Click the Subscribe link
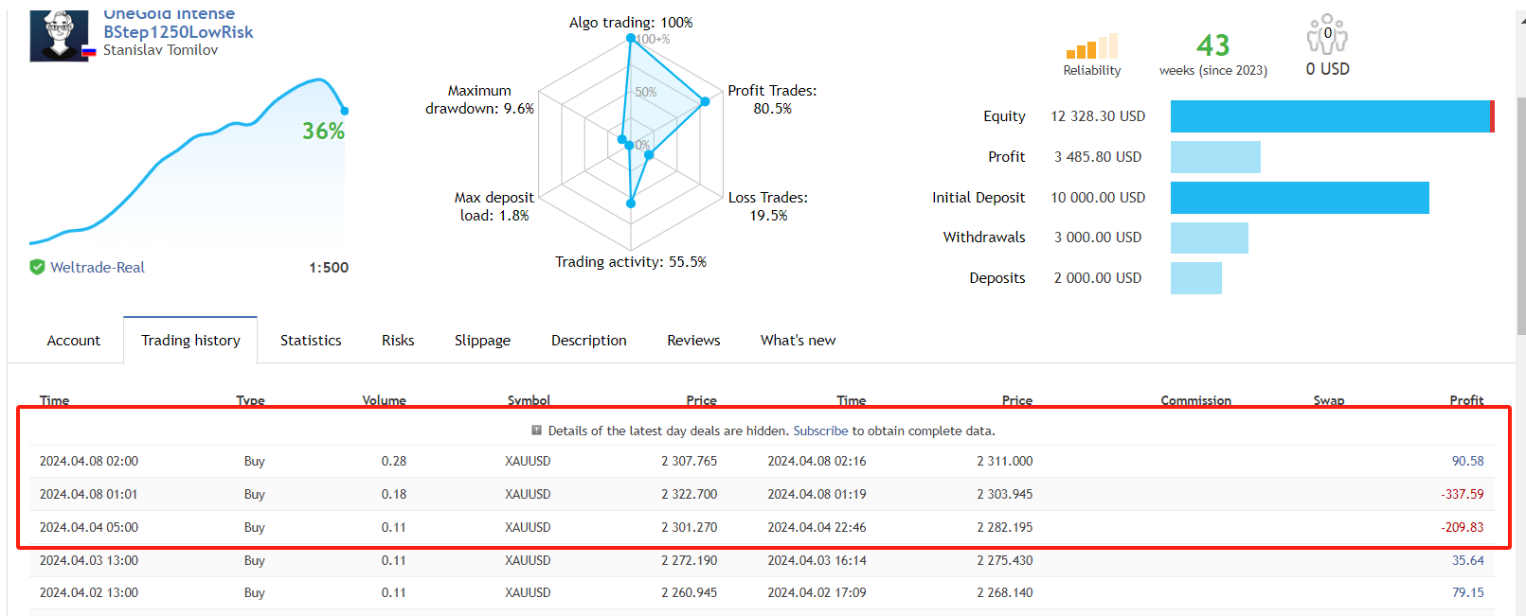Image resolution: width=1526 pixels, height=616 pixels. coord(820,431)
